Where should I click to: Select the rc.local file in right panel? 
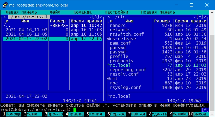[120, 65]
